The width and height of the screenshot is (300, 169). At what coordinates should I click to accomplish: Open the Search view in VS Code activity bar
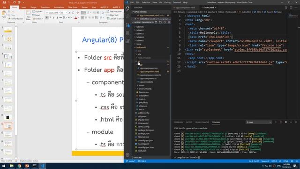point(127,16)
